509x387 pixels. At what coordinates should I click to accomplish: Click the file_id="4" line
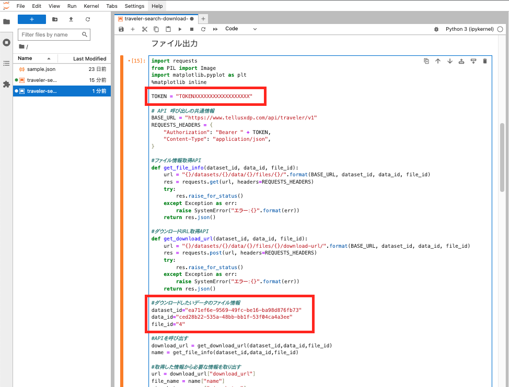pos(168,324)
